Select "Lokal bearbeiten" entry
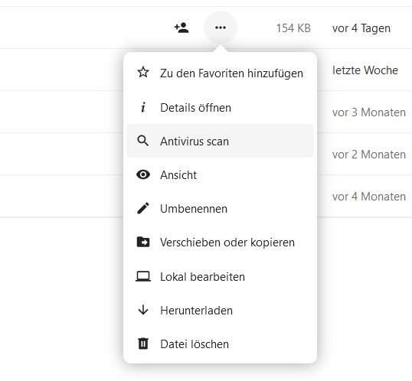Image resolution: width=412 pixels, height=381 pixels. (x=221, y=277)
